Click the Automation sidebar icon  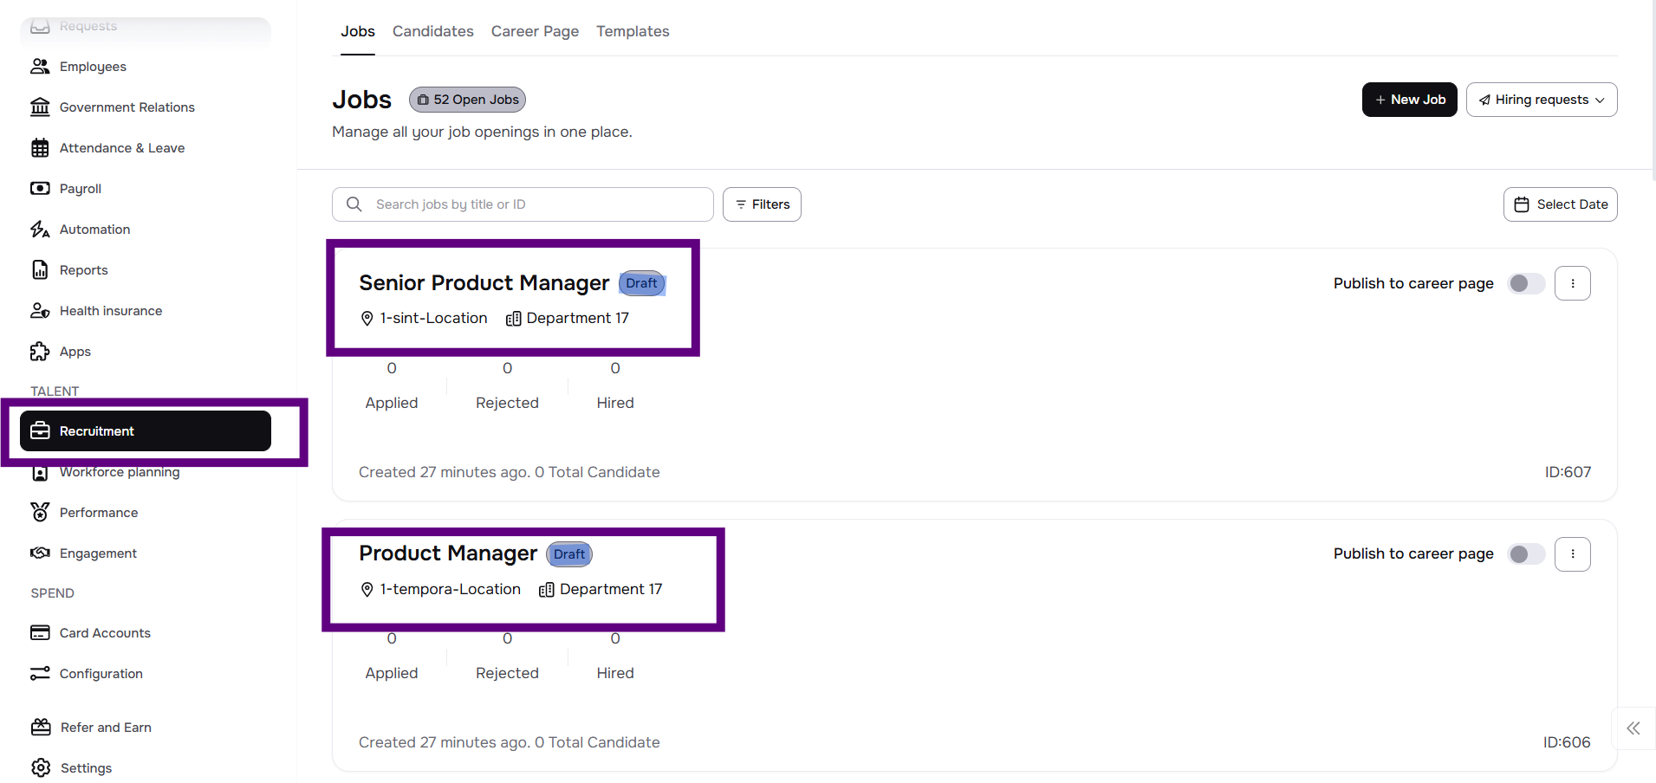coord(40,230)
